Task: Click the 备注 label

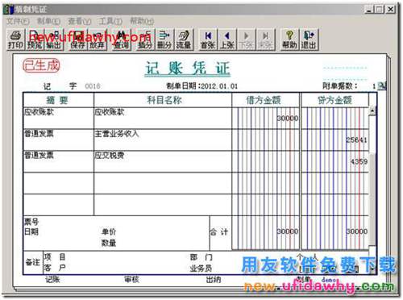Action: coord(32,262)
